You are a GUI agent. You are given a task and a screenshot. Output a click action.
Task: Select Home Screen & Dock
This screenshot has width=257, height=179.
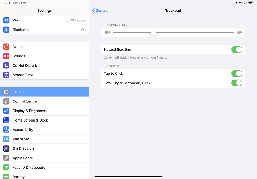30,120
